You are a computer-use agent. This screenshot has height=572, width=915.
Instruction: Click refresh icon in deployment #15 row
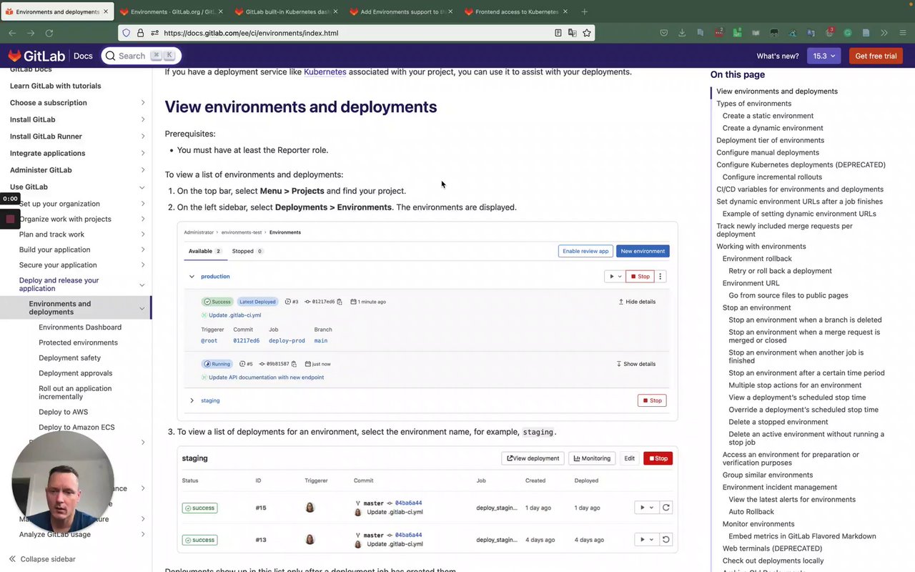pos(666,508)
